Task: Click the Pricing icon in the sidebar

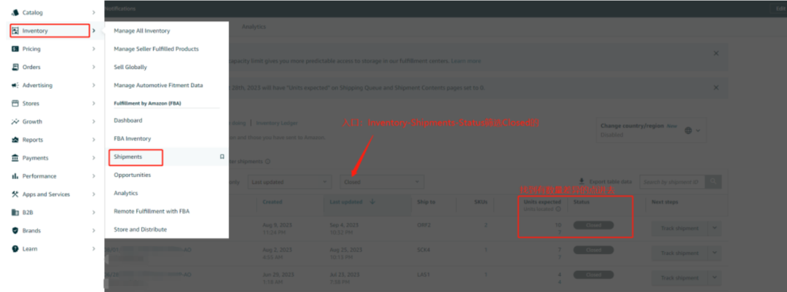Action: pos(15,49)
